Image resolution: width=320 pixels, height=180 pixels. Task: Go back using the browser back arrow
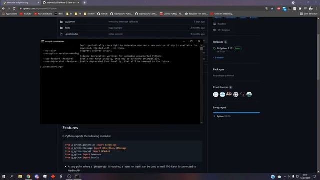(x=3, y=9)
